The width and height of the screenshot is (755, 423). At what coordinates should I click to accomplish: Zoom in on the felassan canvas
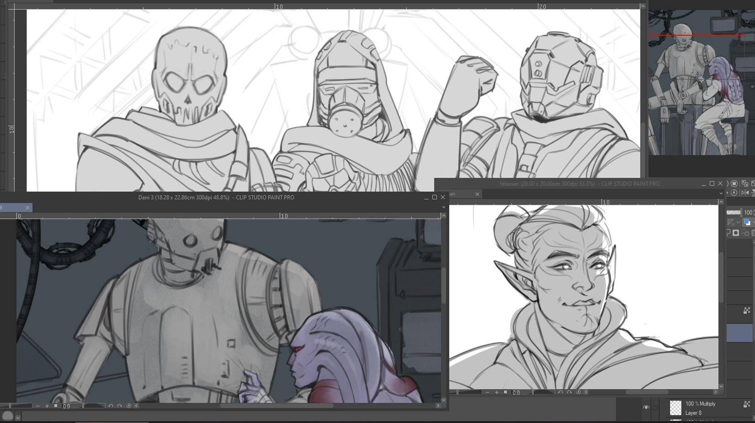[x=496, y=392]
